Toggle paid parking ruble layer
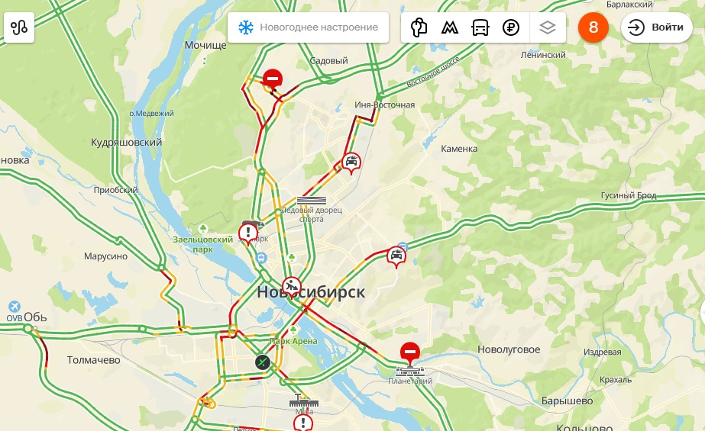Viewport: 705px width, 431px height. 511,27
